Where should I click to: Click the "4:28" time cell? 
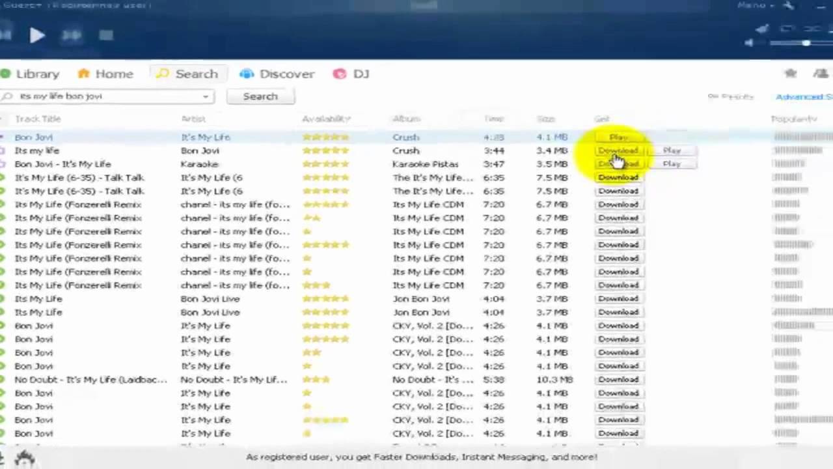click(494, 137)
